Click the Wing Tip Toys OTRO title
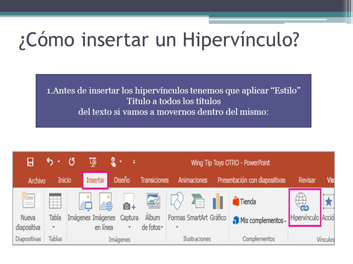The width and height of the screenshot is (353, 264). [230, 162]
